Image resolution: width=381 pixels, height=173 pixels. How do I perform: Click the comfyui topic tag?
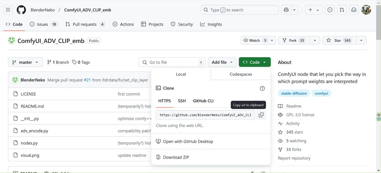click(321, 93)
